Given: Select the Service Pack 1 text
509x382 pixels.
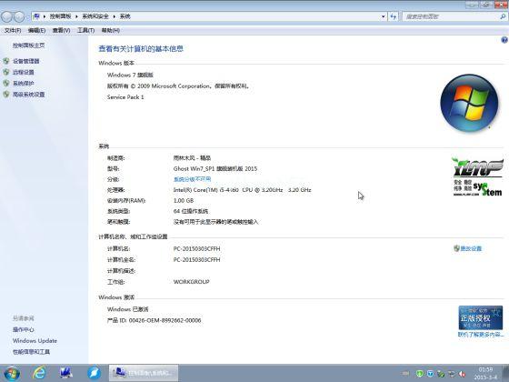Looking at the screenshot, I should click(x=125, y=96).
